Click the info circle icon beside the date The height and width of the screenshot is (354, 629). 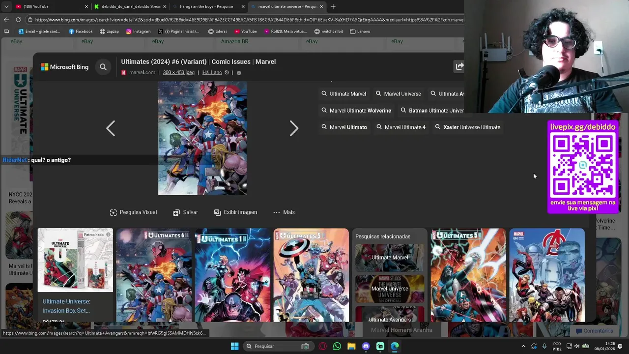click(x=239, y=73)
